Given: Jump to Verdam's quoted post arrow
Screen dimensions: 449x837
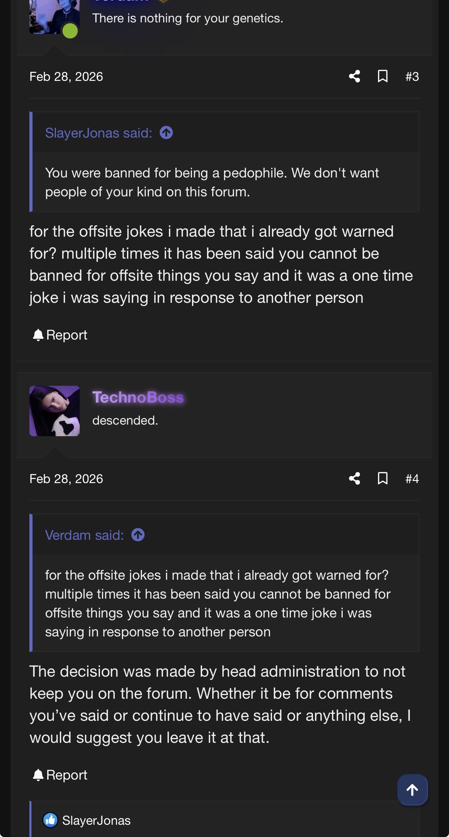Looking at the screenshot, I should (x=138, y=535).
